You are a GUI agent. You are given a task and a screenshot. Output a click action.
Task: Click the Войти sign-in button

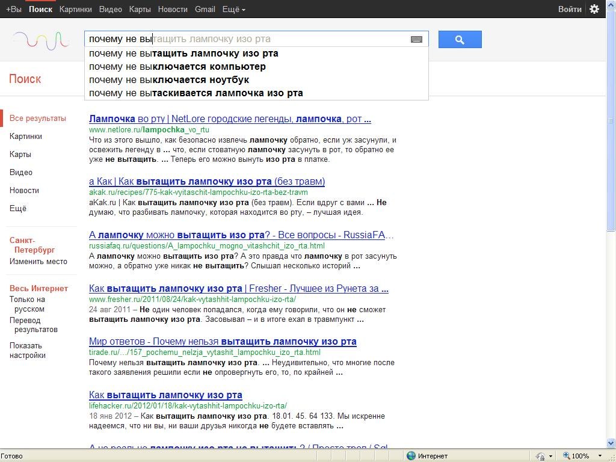[569, 9]
